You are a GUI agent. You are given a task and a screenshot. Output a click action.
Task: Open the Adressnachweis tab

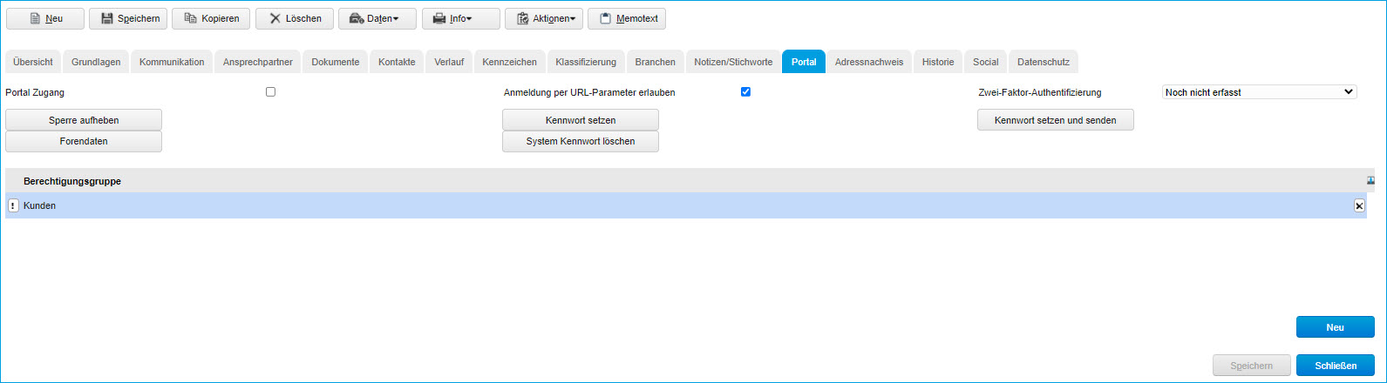click(869, 62)
